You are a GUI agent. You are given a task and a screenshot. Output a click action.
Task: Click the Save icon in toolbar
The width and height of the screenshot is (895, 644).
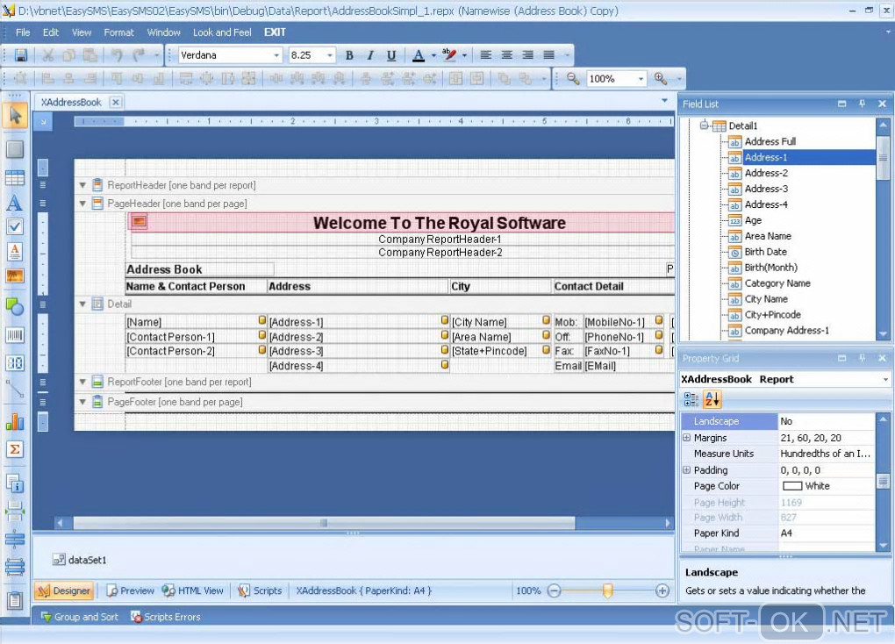pyautogui.click(x=21, y=54)
